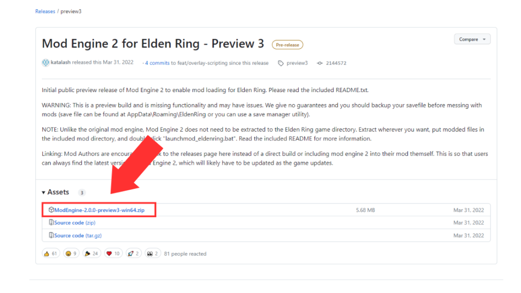Open katalash author profile link
The height and width of the screenshot is (293, 521).
tap(61, 62)
